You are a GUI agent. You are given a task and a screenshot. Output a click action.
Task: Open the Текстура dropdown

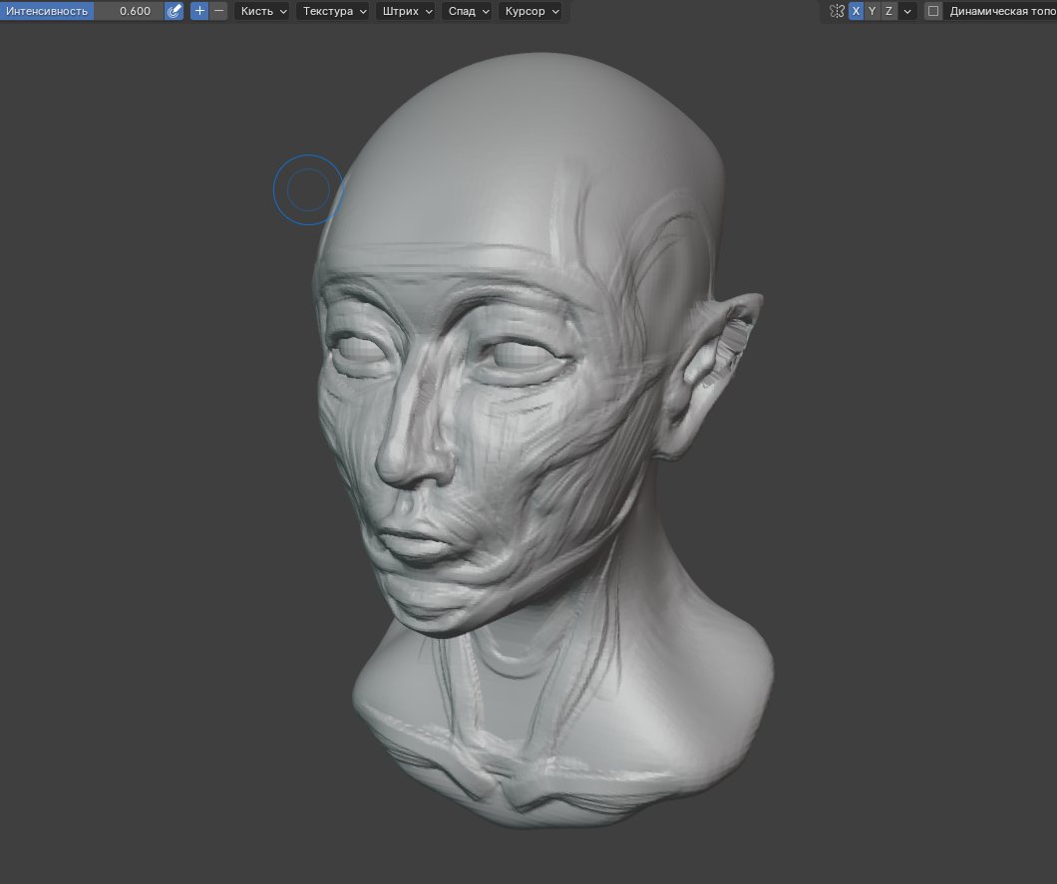point(333,11)
